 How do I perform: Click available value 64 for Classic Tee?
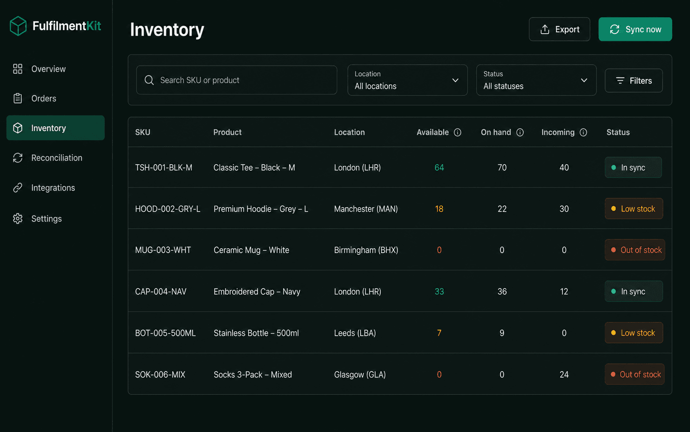[x=439, y=168]
